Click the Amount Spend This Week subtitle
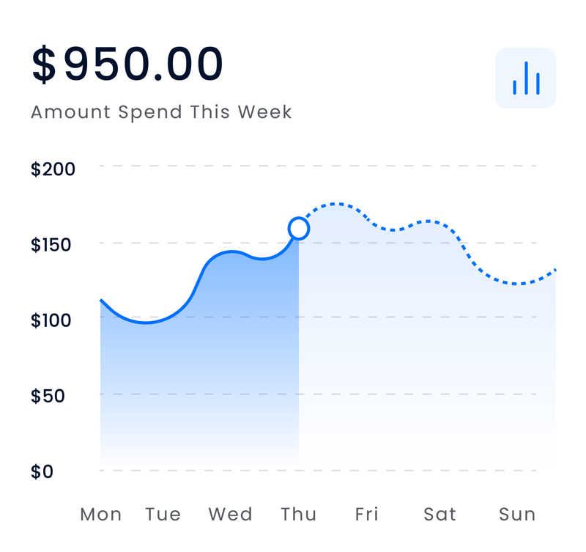586x552 pixels. (x=161, y=112)
